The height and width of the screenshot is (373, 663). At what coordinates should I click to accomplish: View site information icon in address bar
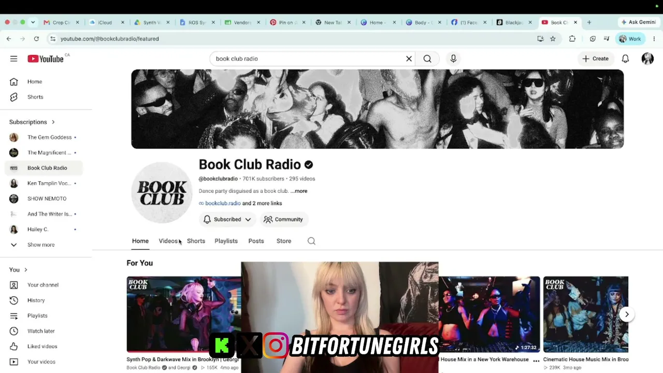tap(52, 38)
